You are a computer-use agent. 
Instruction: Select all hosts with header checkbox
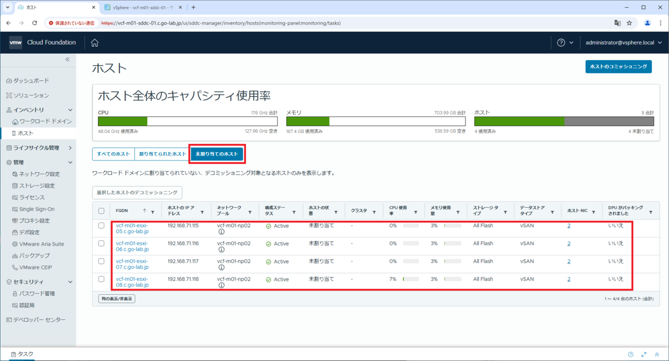[x=101, y=211]
